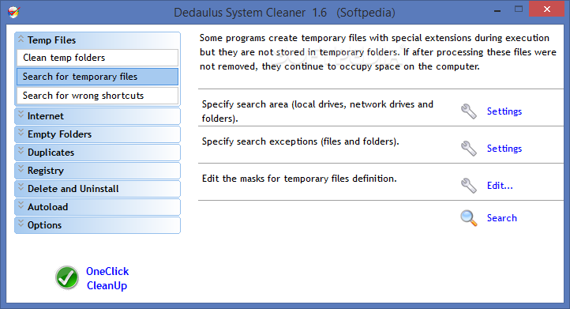Open the Duplicates category header
This screenshot has height=309, width=570.
click(97, 153)
